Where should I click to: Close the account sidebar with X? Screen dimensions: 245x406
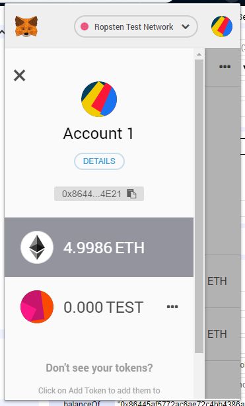click(19, 75)
